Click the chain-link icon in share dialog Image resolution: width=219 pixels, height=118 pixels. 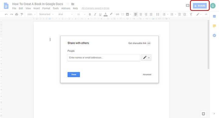tap(149, 43)
